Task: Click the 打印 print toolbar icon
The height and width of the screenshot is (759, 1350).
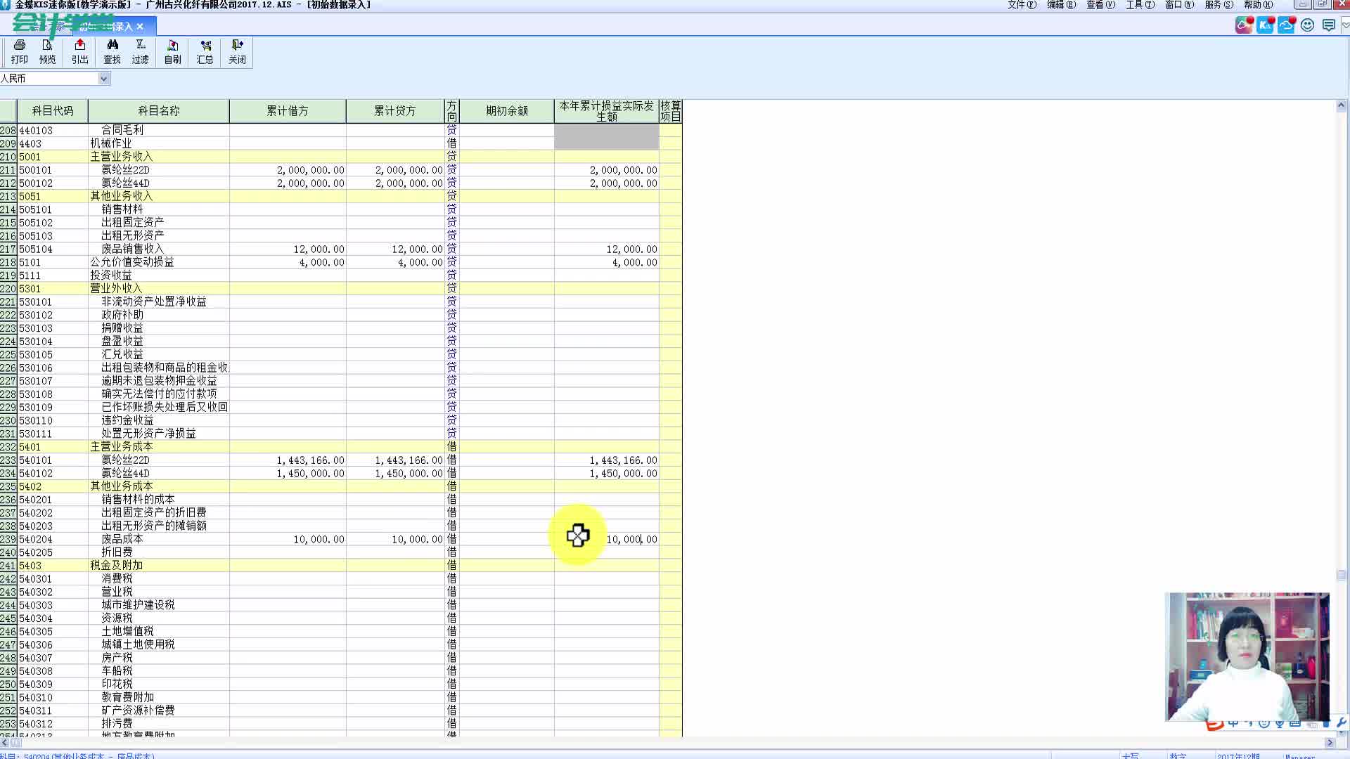Action: pos(20,52)
